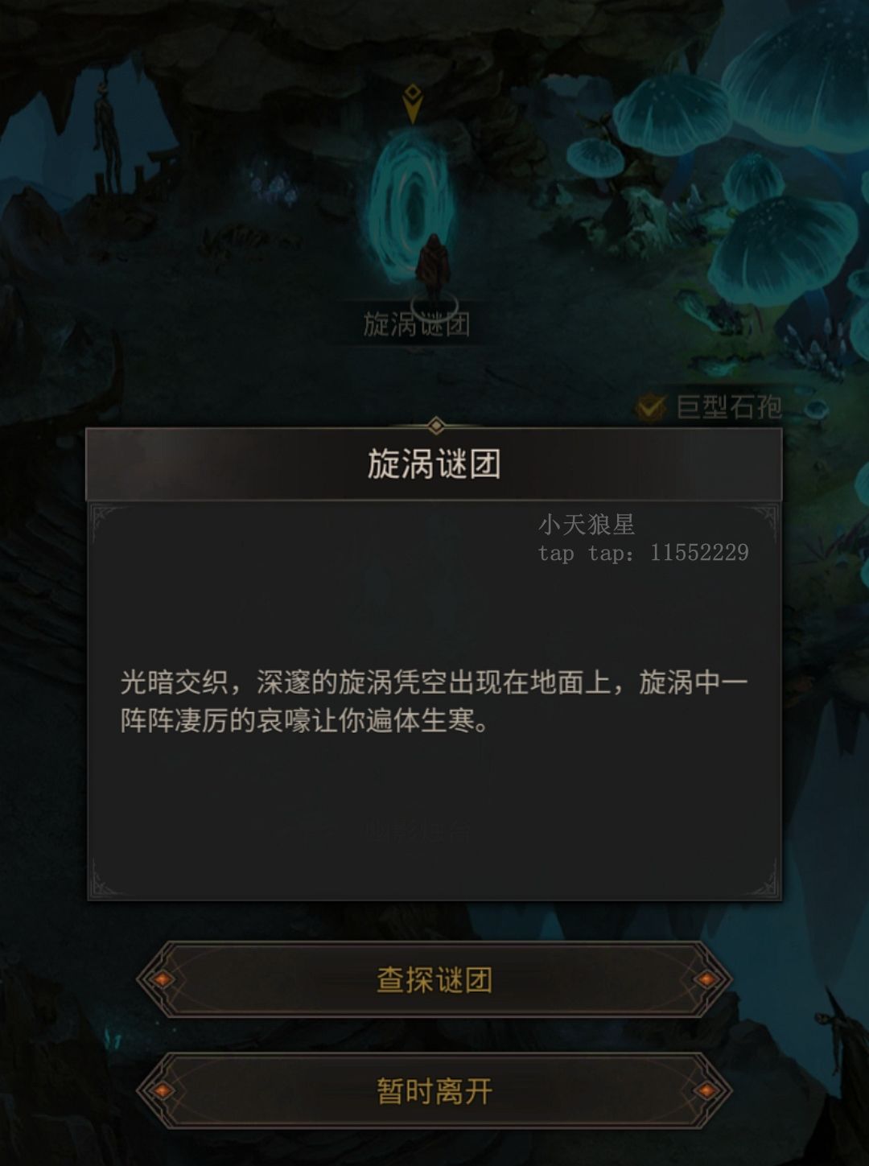Viewport: 869px width, 1166px height.
Task: Click the 查探谜团 button
Action: [434, 979]
